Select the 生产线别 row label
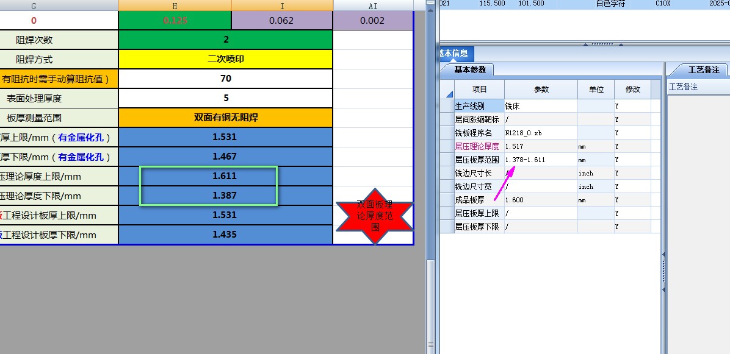 (x=480, y=106)
